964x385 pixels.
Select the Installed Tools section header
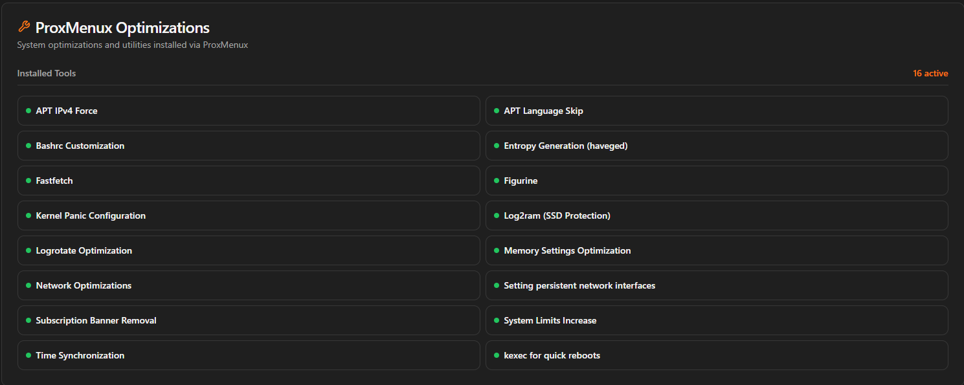46,73
